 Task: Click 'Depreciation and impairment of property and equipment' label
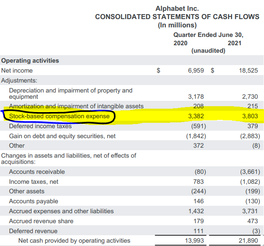71,93
